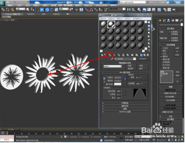Check 灯光 hide-by-category checkbox

tap(161, 54)
